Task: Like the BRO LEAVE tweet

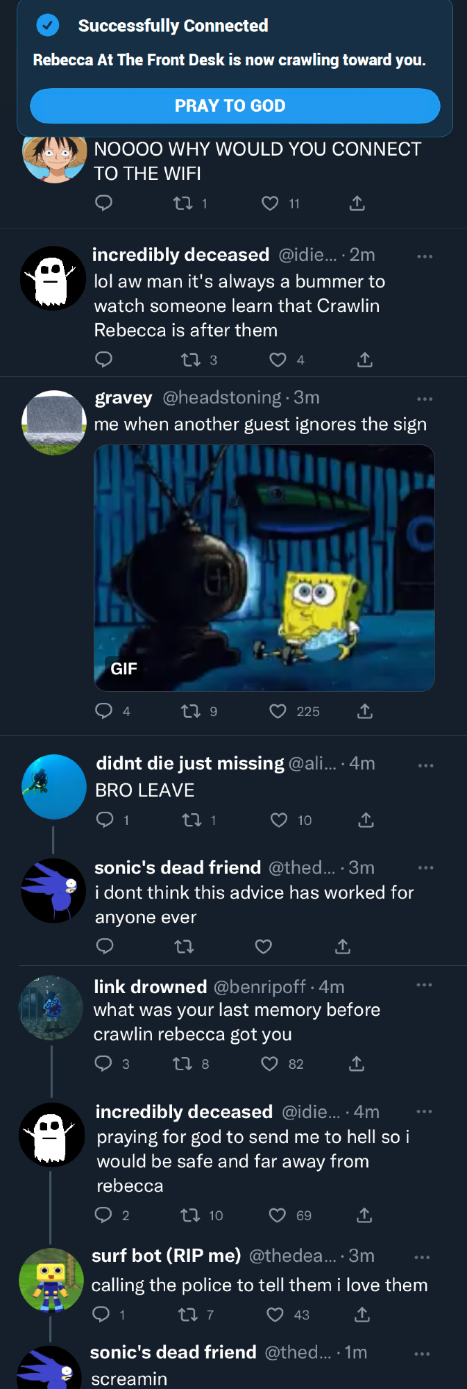Action: pos(279,820)
